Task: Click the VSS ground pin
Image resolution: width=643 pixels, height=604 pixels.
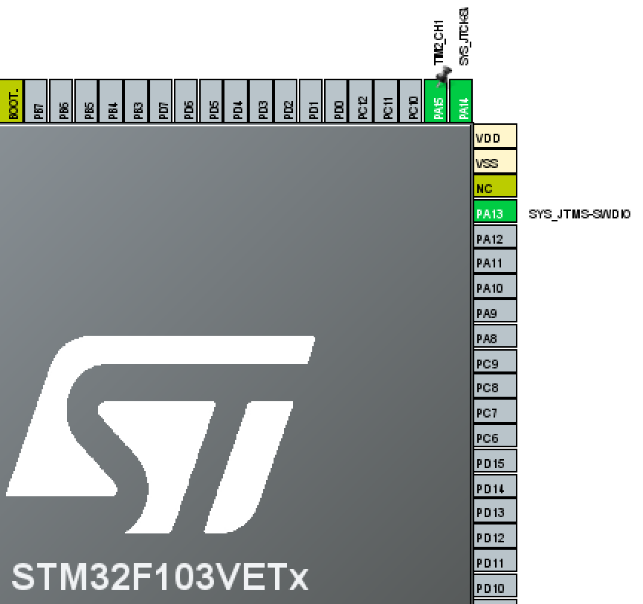Action: [x=495, y=161]
